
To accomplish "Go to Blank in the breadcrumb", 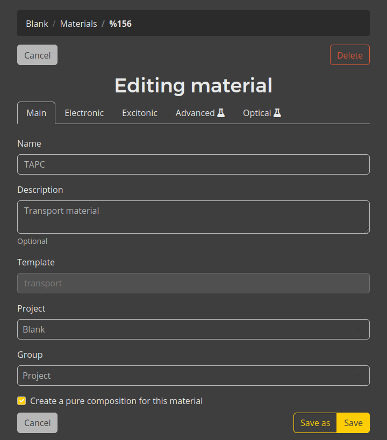I will click(37, 24).
